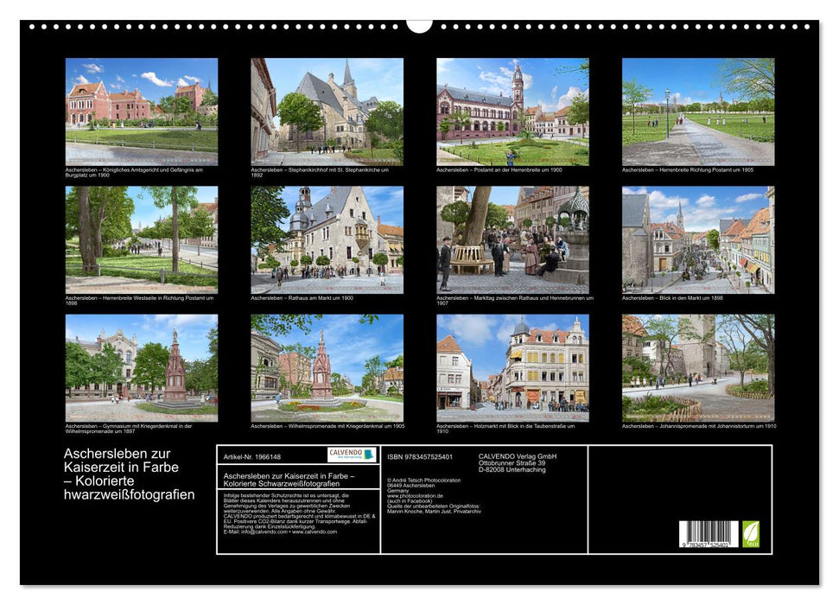
Task: Open the Wilhelmspromenade mit Kriegerdenkmal 1905 photo
Action: [327, 367]
